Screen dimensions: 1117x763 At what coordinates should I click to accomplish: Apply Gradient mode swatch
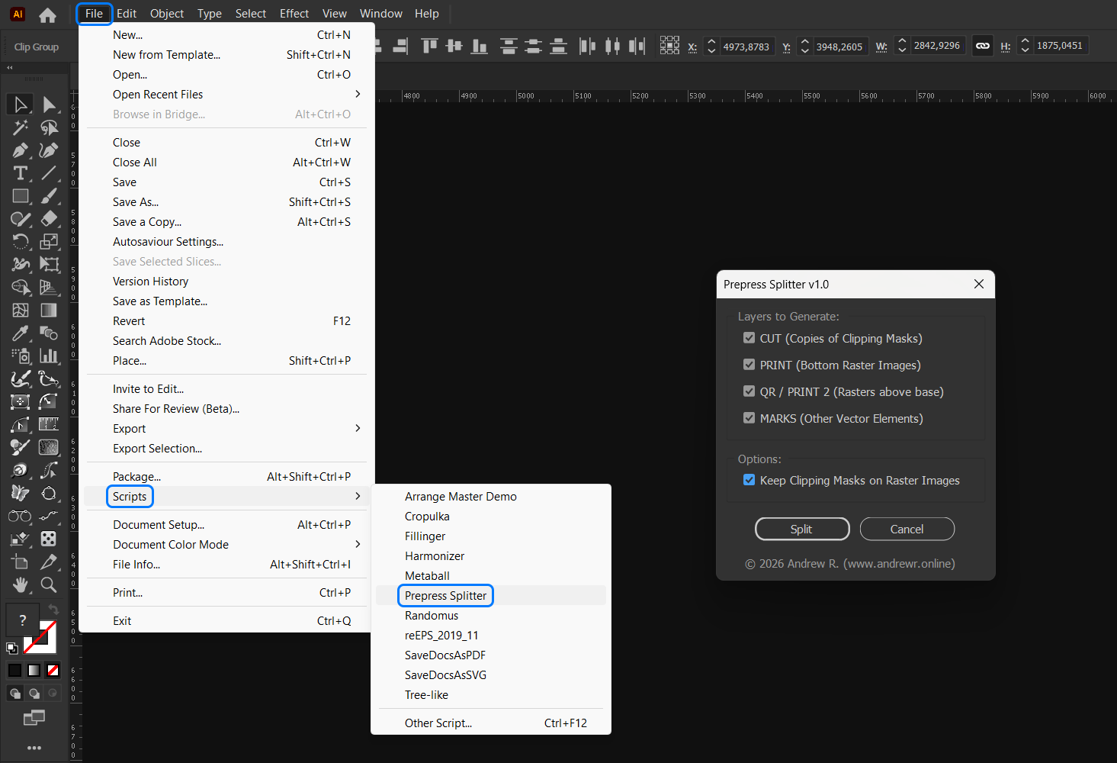[34, 671]
